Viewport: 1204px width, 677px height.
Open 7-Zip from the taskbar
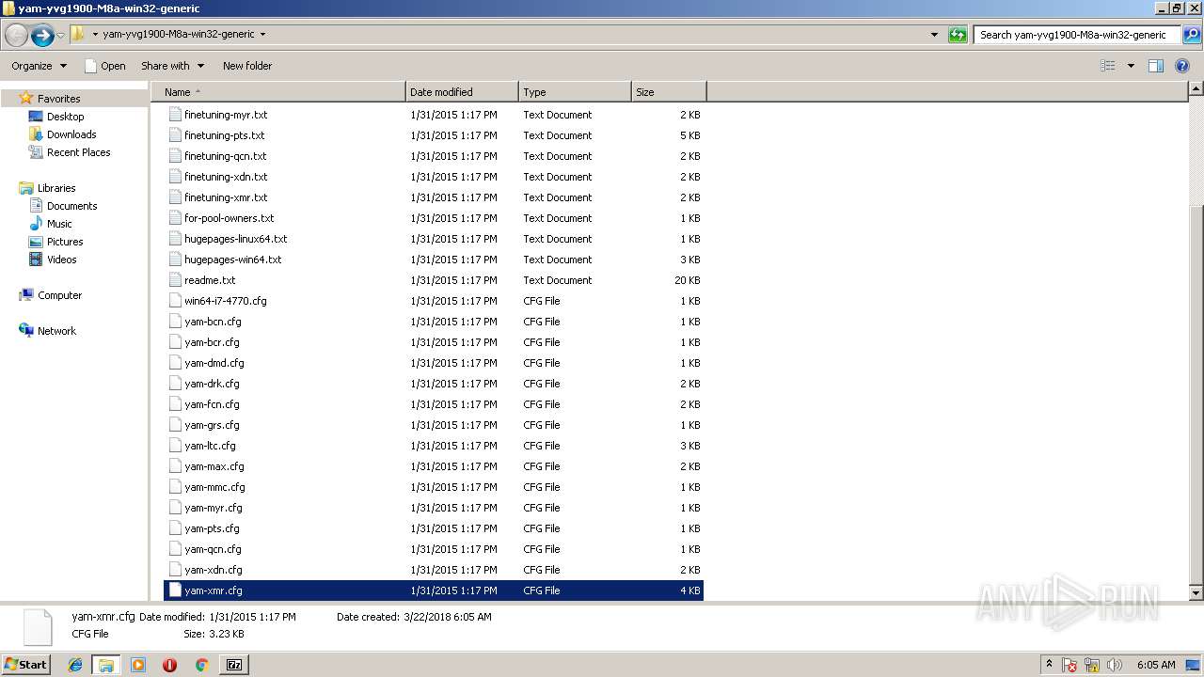coord(234,665)
